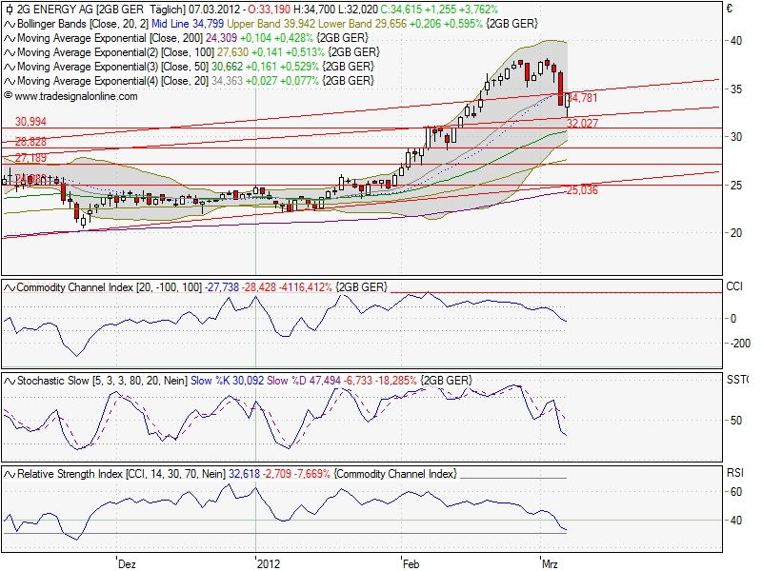Viewport: 762px width, 571px height.
Task: Click the indicator icon for Moving Average Exponential(3)
Action: 10,67
